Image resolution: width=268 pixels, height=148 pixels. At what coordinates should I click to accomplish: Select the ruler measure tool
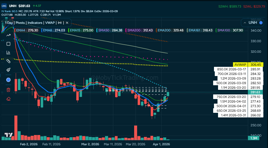[8, 61]
